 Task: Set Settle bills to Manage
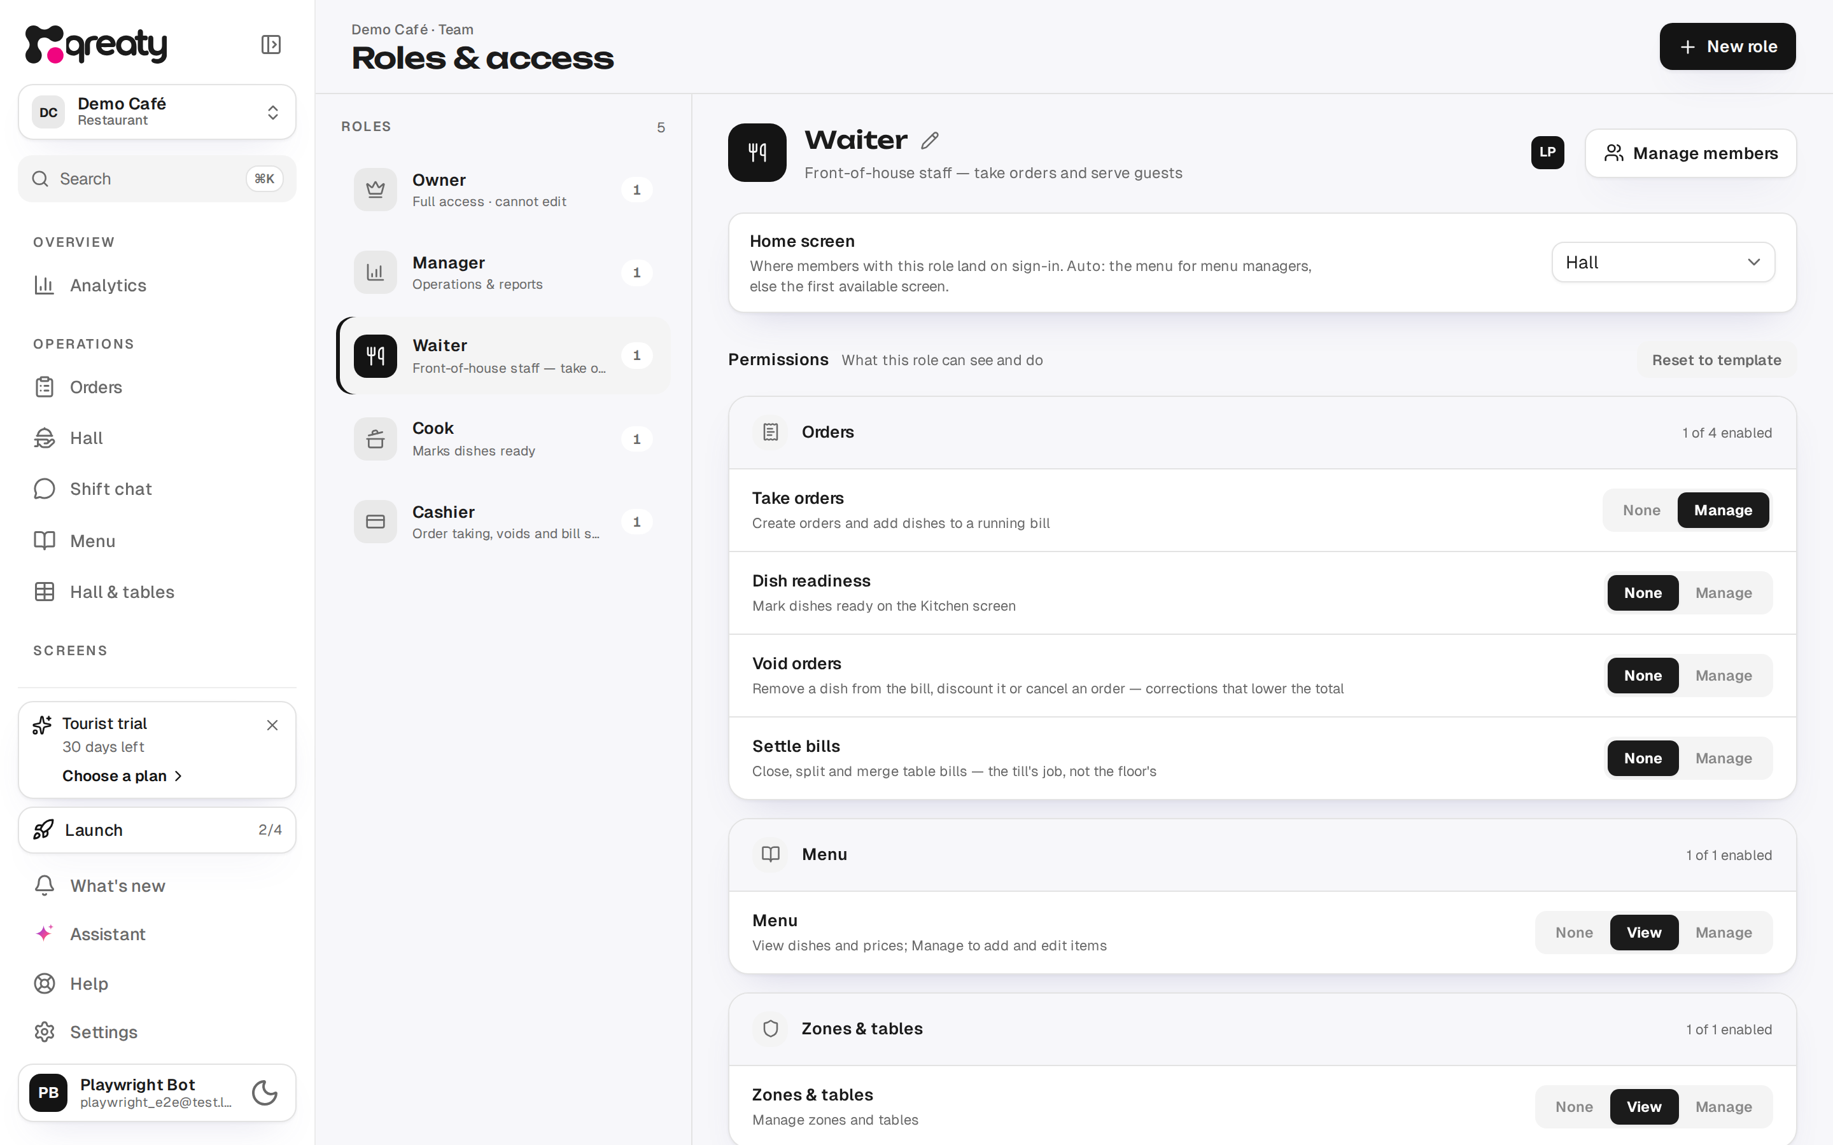(x=1723, y=758)
